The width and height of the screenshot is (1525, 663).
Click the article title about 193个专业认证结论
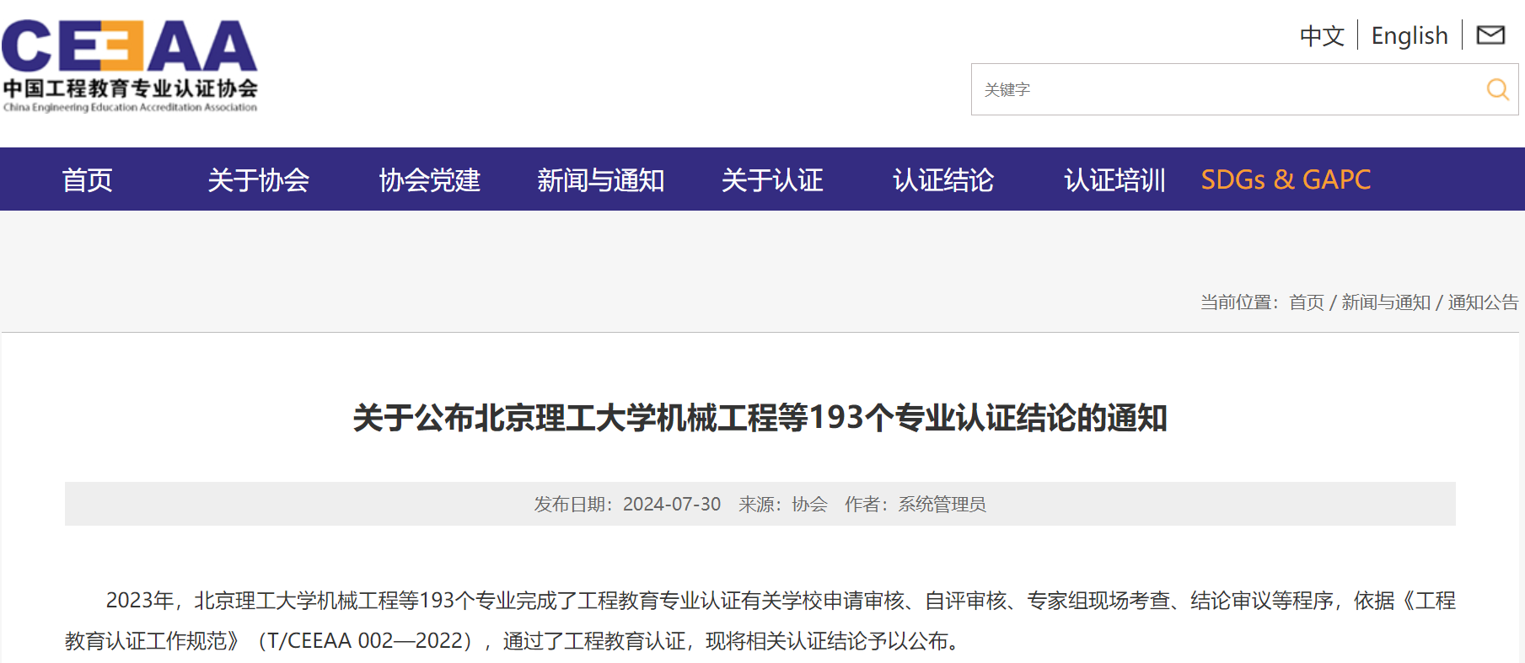click(760, 418)
